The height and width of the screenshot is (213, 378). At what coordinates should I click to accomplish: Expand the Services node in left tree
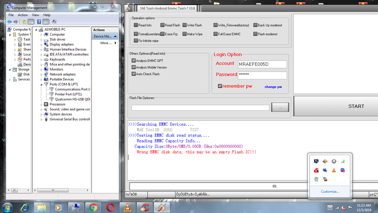point(10,79)
